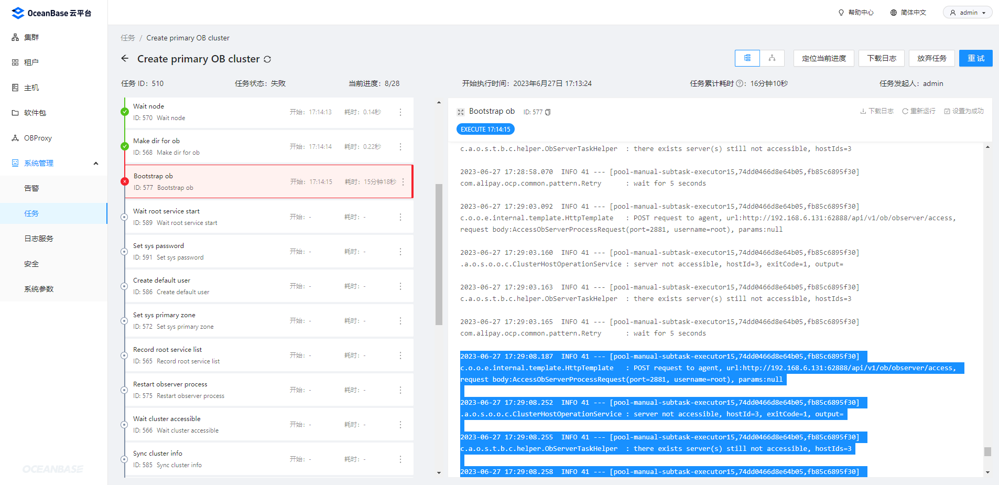Select the Set sys primary zone subtask

click(x=269, y=321)
